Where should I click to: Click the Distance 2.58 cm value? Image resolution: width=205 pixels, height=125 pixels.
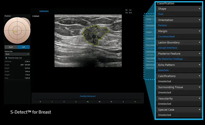tap(27, 61)
